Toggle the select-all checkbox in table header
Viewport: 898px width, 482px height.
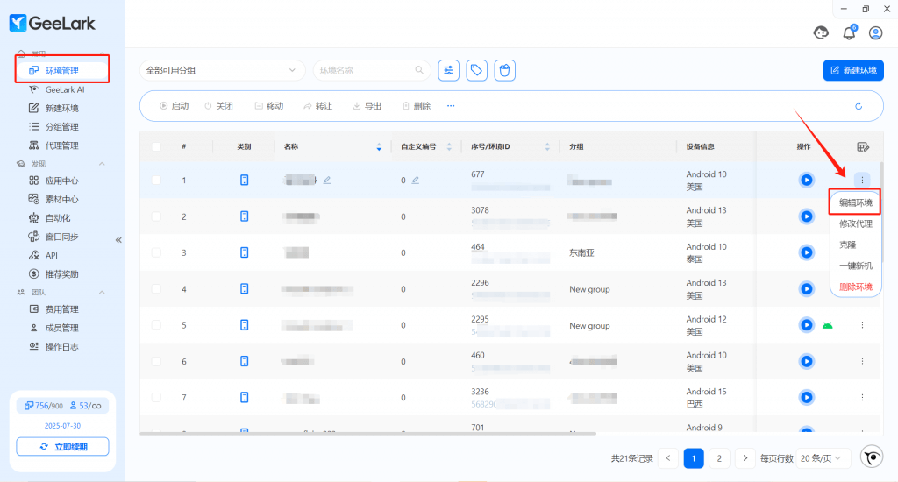156,146
